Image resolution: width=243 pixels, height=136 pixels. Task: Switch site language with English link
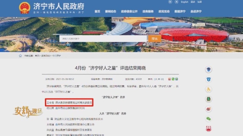(184, 2)
